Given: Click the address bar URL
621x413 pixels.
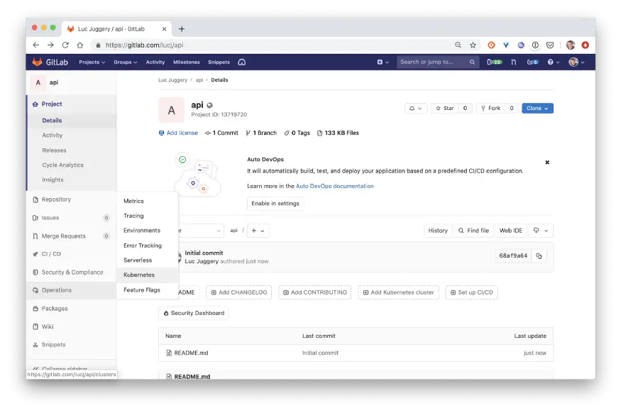Looking at the screenshot, I should pos(144,45).
